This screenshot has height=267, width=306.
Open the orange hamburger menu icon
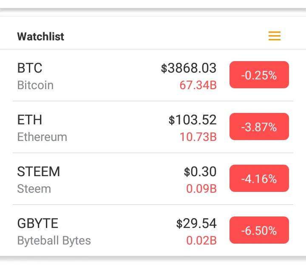pyautogui.click(x=275, y=36)
